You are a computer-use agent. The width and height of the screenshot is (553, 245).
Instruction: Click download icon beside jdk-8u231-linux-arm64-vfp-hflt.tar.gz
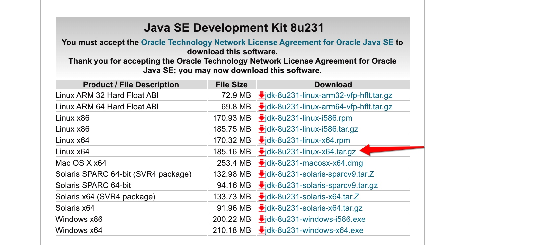[262, 107]
